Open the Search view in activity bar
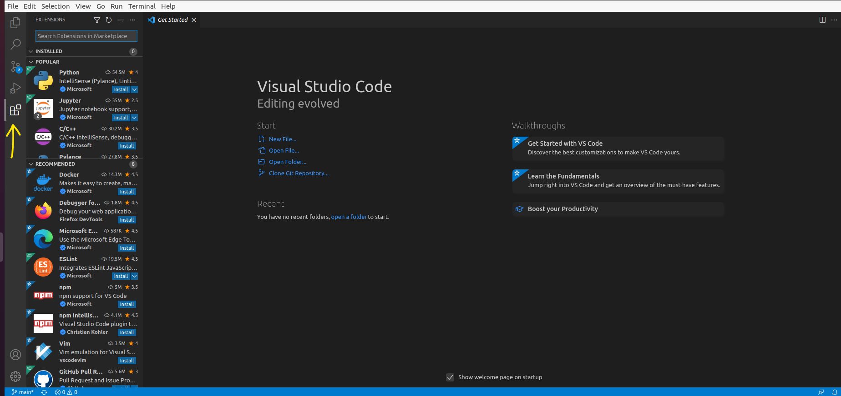Image resolution: width=841 pixels, height=396 pixels. [x=15, y=44]
